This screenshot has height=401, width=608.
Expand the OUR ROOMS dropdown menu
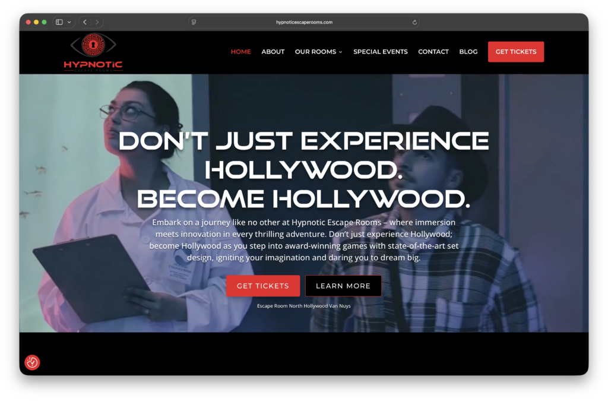(x=318, y=52)
